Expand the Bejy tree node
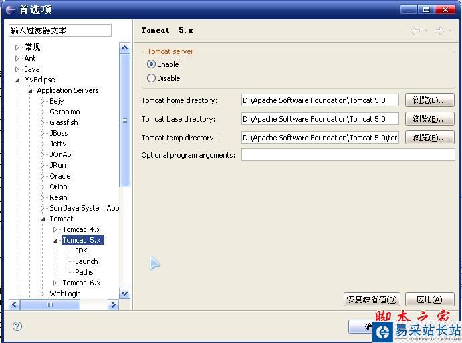The image size is (462, 343). 42,101
